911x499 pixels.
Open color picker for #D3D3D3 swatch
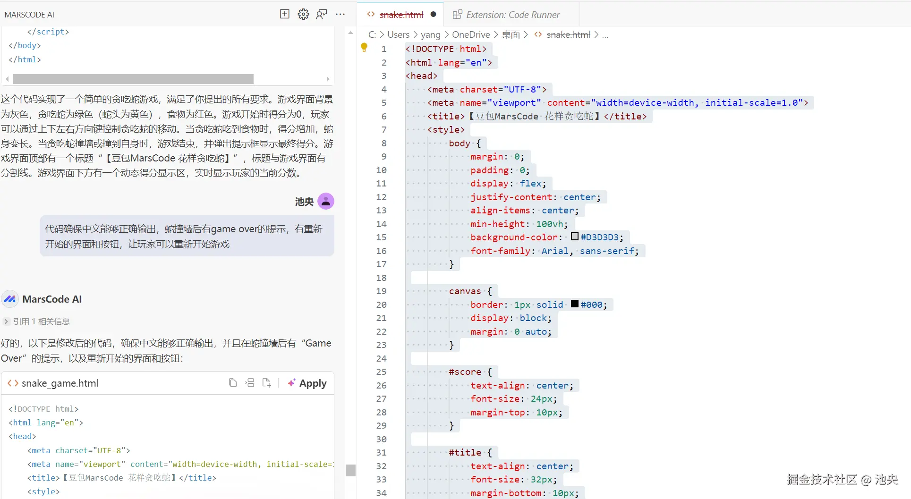point(575,237)
